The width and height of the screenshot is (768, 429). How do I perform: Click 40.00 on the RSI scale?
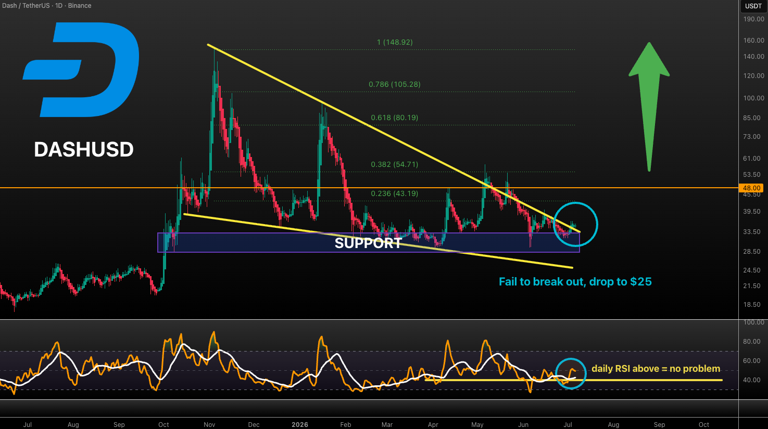752,380
